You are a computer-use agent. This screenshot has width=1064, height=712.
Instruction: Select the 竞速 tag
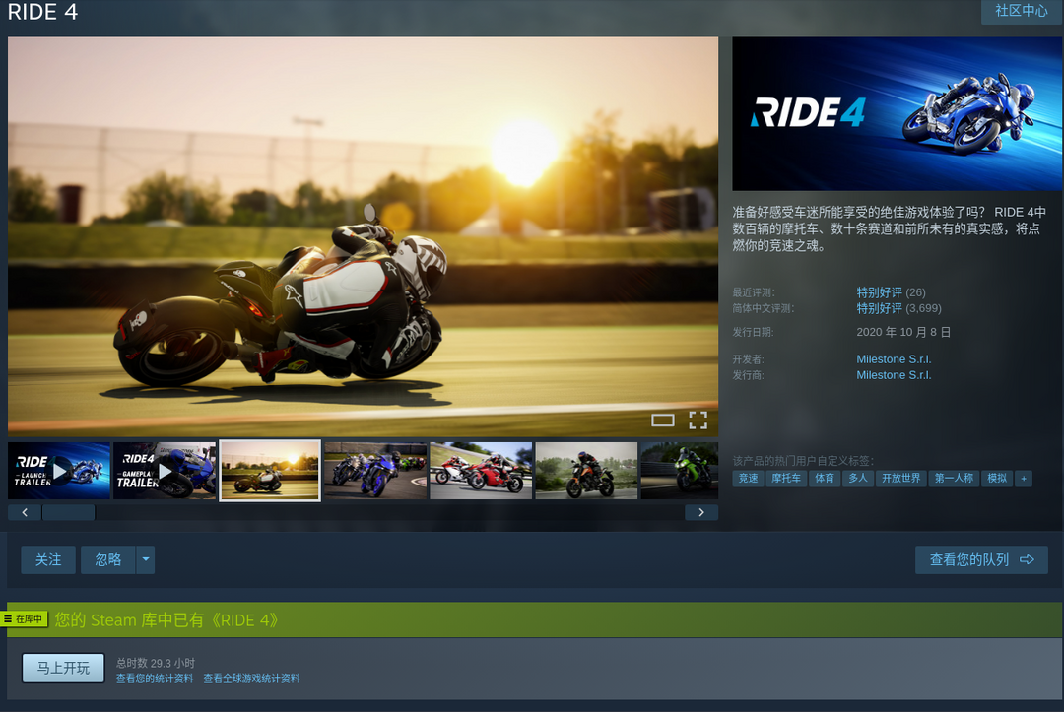[748, 478]
